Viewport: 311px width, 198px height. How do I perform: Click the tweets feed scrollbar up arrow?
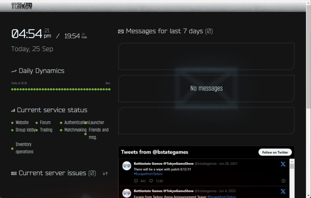tap(292, 161)
